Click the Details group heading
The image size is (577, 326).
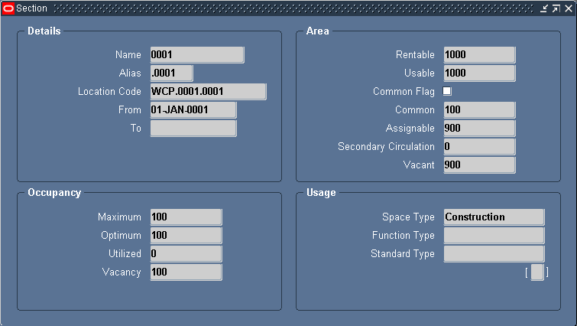click(x=44, y=31)
